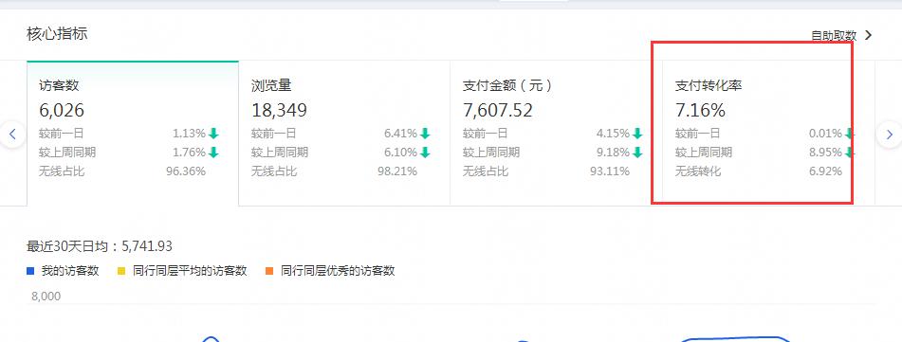The image size is (902, 342).
Task: Toggle 我的访客数 blue legend square
Action: 30,271
